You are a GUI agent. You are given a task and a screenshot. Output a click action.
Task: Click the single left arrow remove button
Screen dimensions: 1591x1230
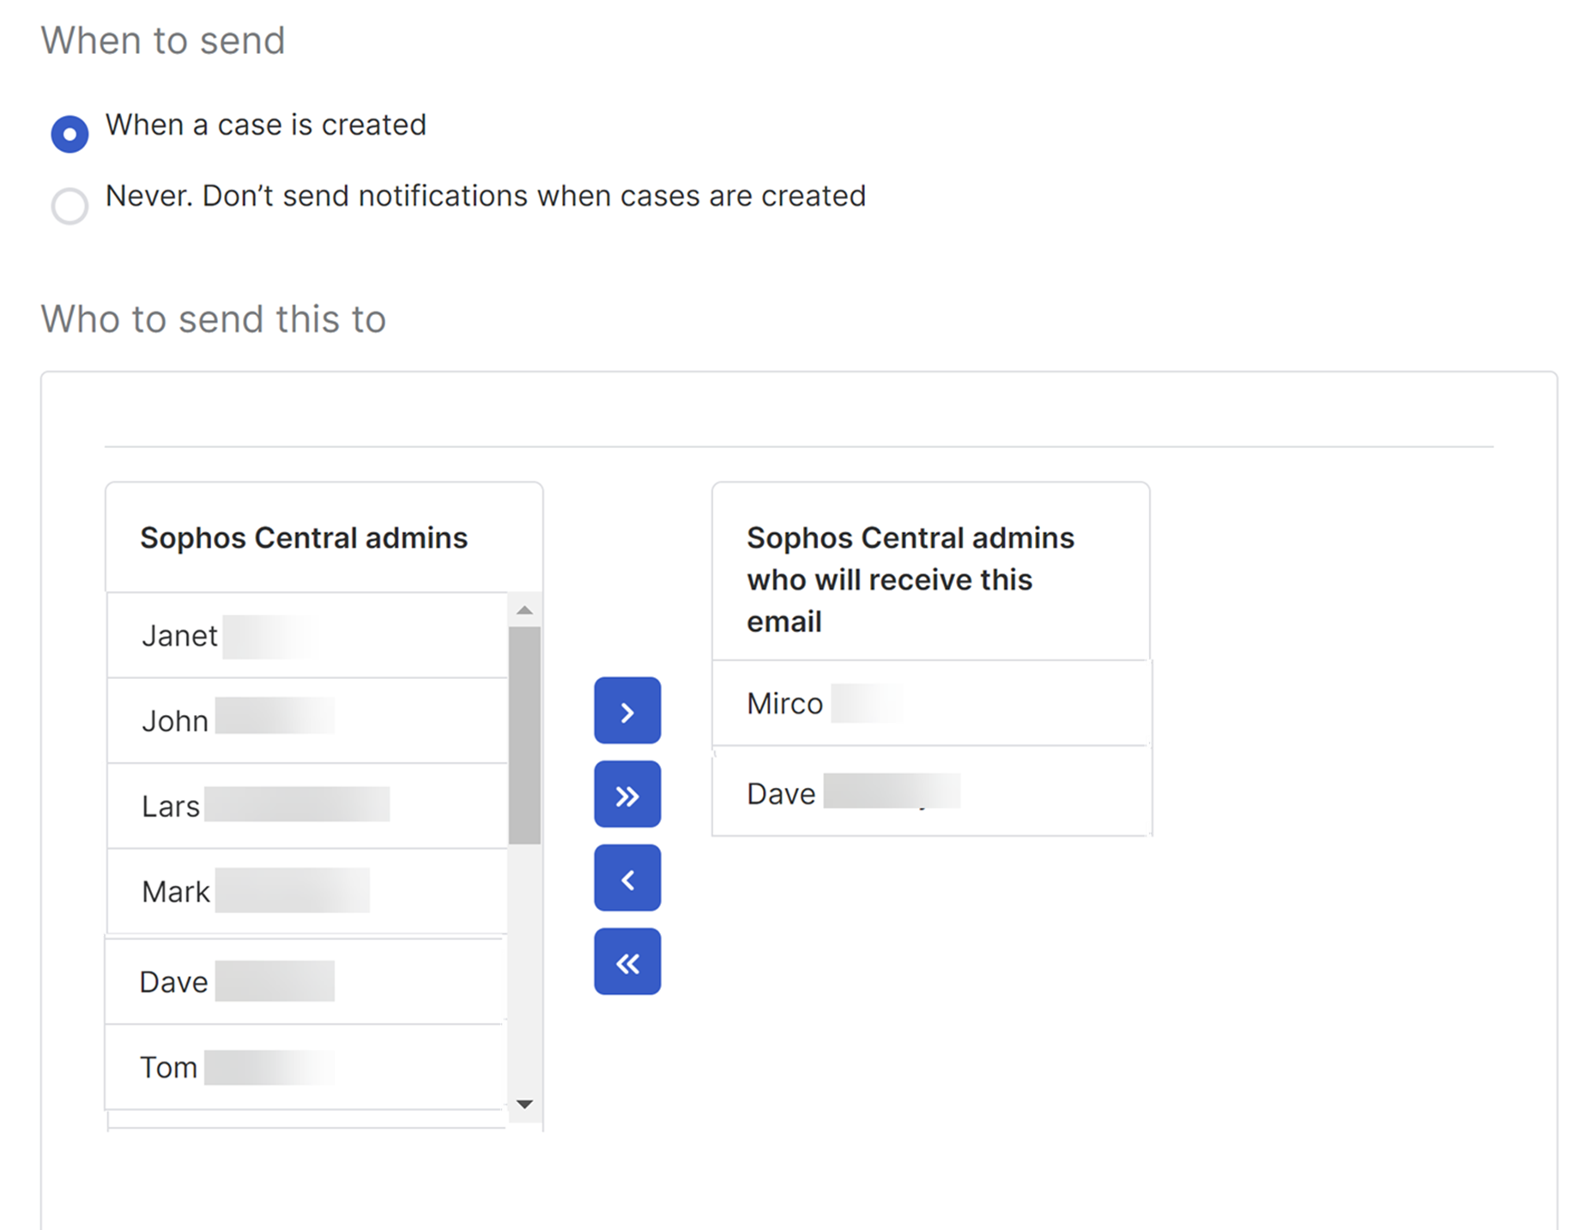[627, 878]
